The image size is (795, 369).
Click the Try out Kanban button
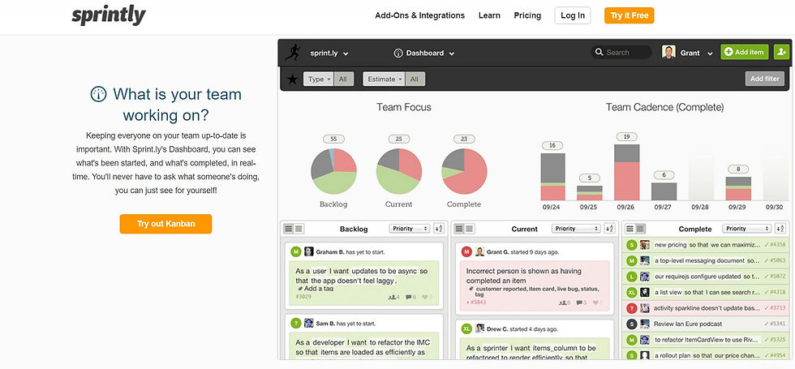coord(165,224)
